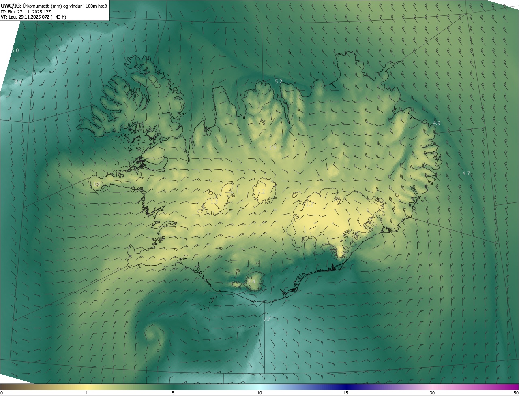Click the 'IT: Fim. 27. 11. 2025 12Z' line

(x=26, y=11)
